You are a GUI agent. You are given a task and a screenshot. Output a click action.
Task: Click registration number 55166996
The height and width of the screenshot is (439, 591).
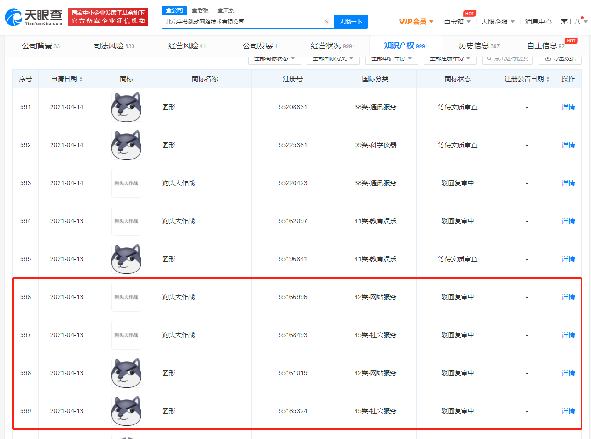(x=293, y=297)
